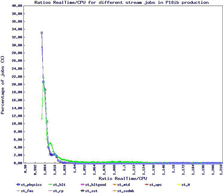Click the st_upc legend label
Screen dimensions: 223x193
tap(156, 185)
